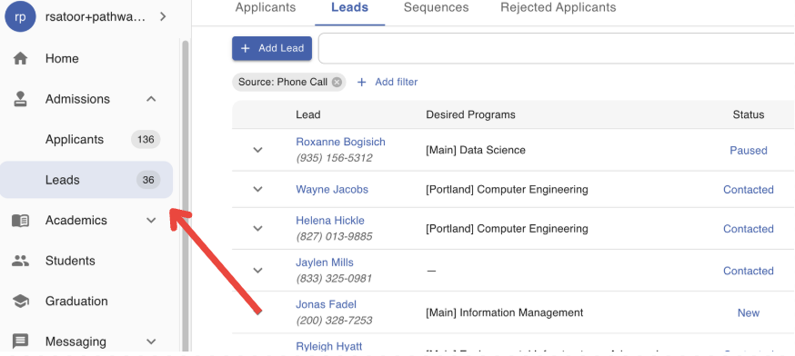Click [Main] Data Science program cell

476,150
